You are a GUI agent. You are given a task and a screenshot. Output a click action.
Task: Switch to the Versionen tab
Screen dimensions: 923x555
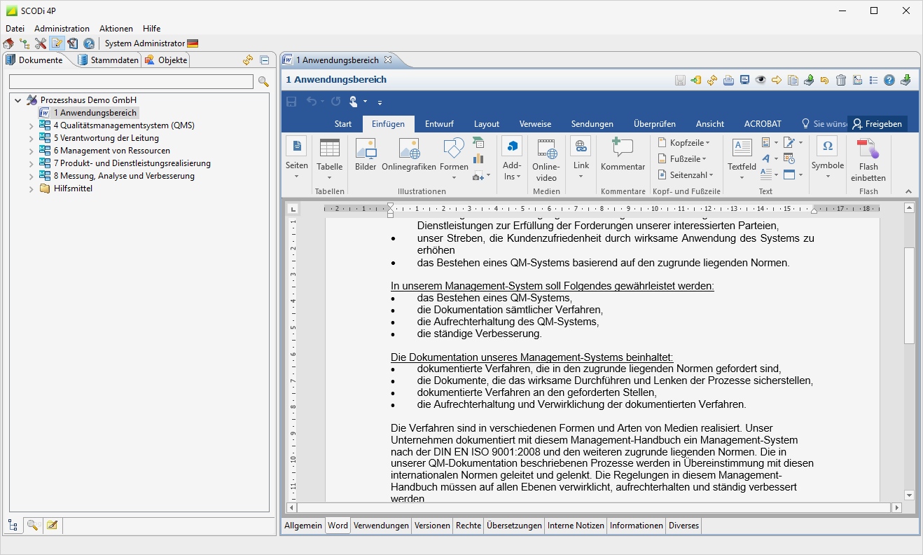pos(432,526)
